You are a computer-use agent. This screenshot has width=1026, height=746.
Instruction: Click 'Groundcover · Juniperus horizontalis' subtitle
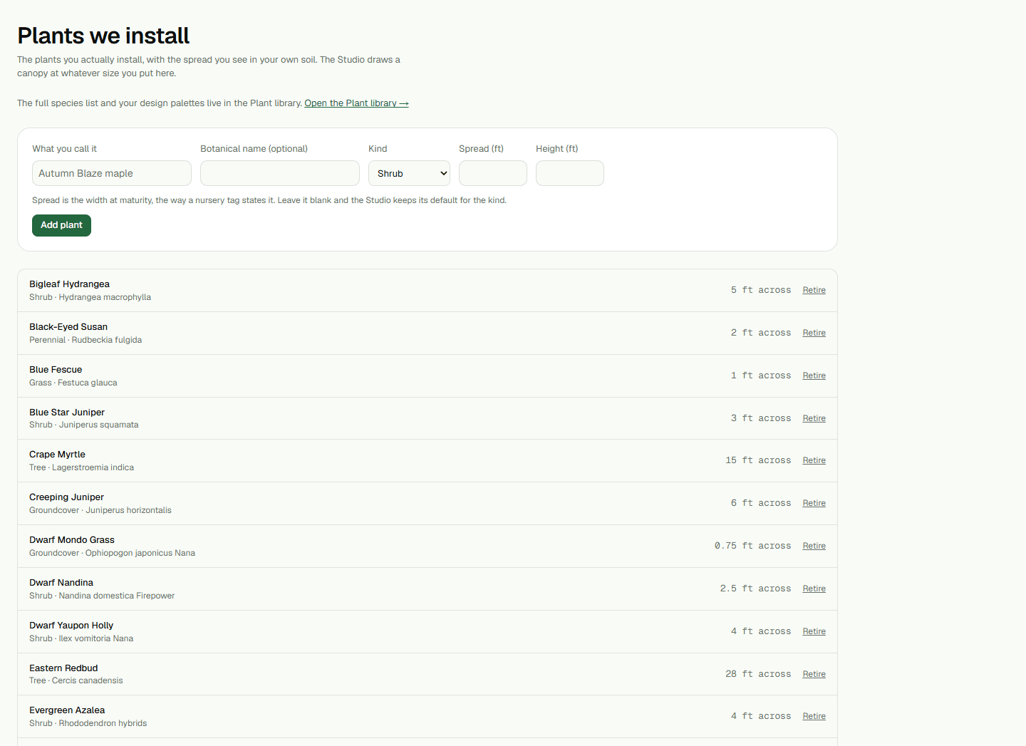coord(100,510)
